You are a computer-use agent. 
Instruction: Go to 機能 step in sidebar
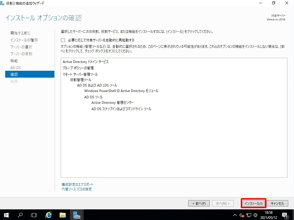pos(14,61)
